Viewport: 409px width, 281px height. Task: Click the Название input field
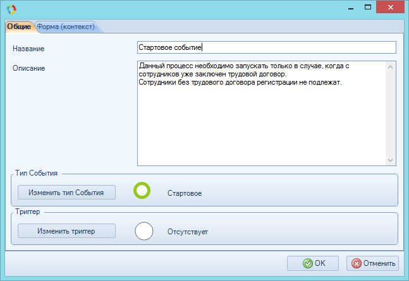point(267,47)
